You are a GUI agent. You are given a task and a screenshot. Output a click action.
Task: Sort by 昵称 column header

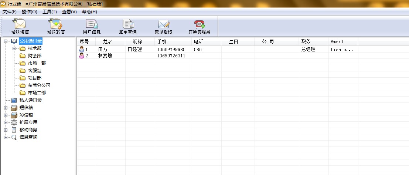[140, 42]
